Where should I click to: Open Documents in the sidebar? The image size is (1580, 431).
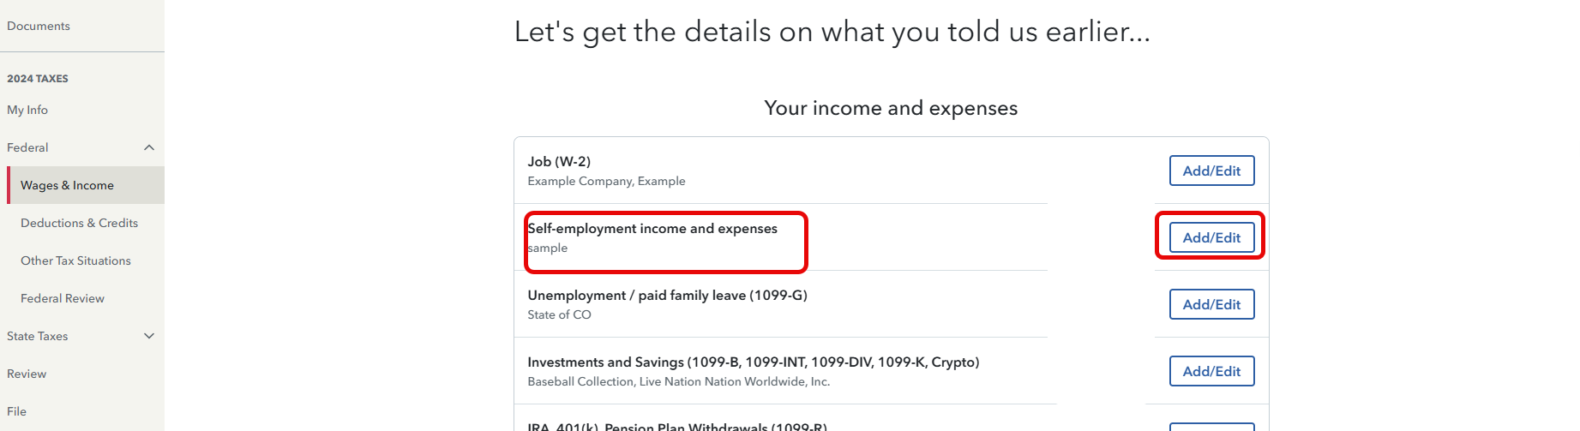coord(39,26)
